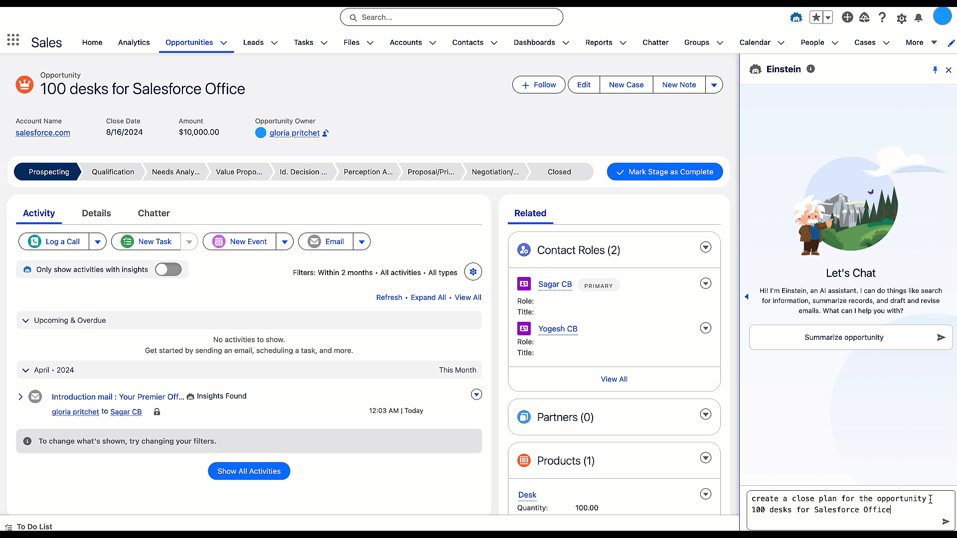The width and height of the screenshot is (957, 538).
Task: Open the salesforce.com account link
Action: pyautogui.click(x=43, y=133)
